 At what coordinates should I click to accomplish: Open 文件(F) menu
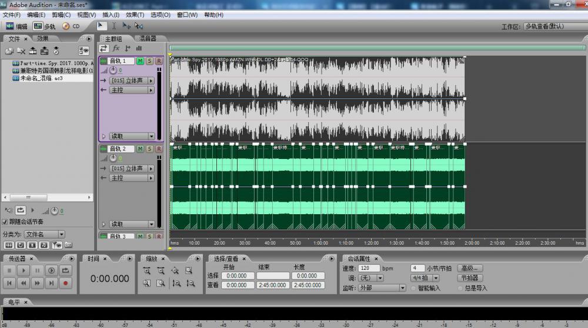click(x=12, y=15)
